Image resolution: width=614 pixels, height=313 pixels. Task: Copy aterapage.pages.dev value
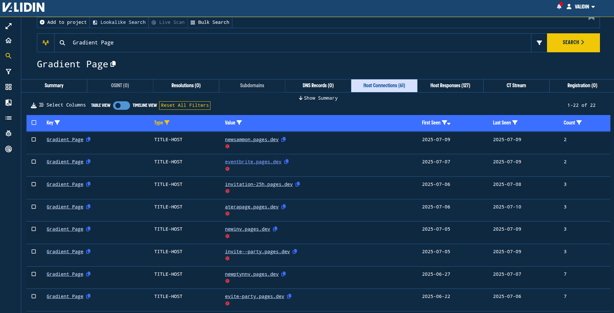(284, 207)
